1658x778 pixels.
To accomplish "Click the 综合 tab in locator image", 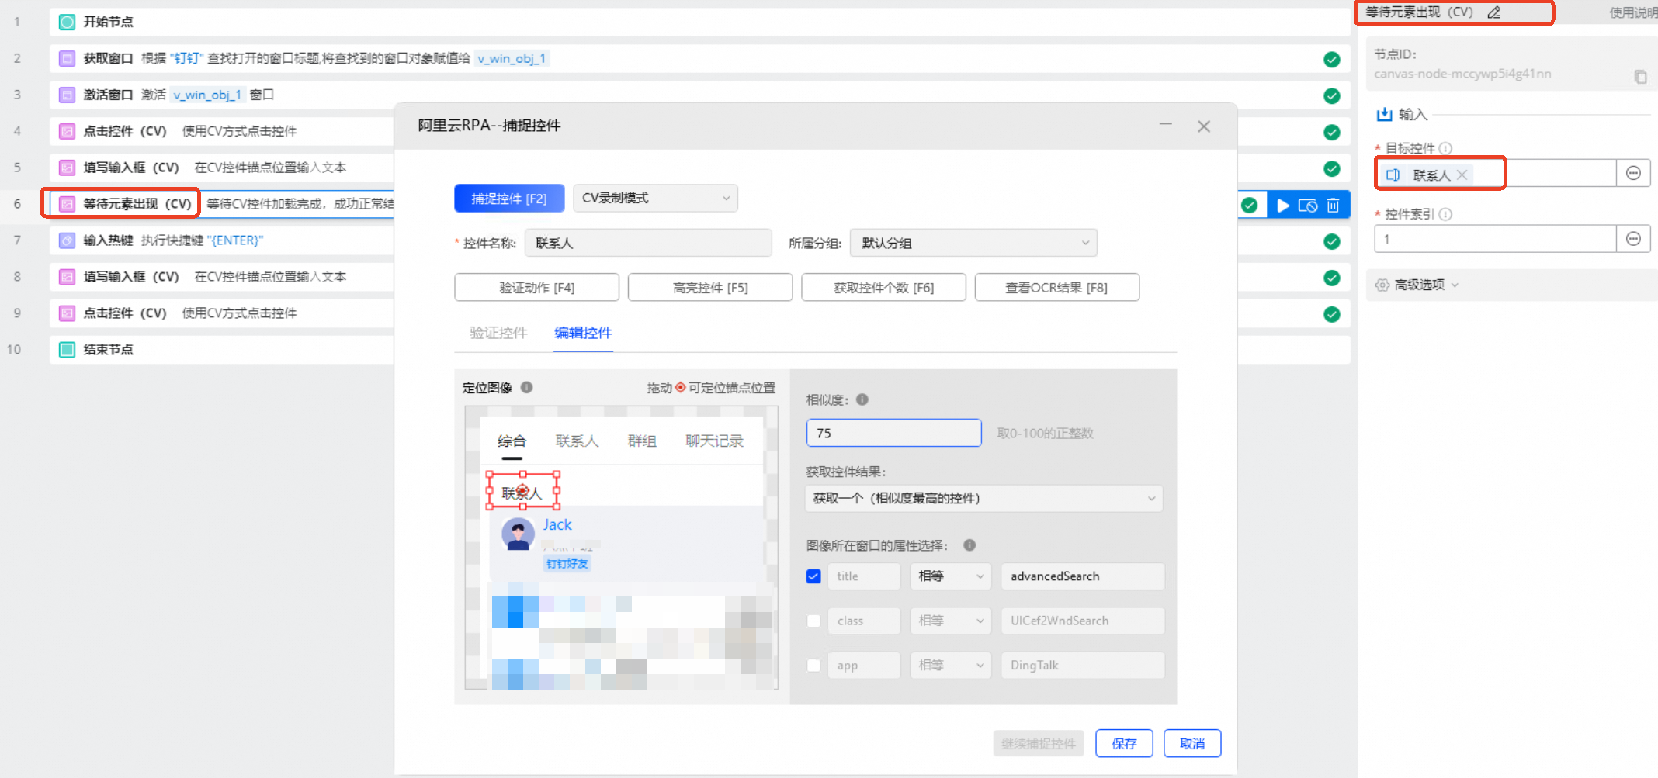I will (512, 441).
